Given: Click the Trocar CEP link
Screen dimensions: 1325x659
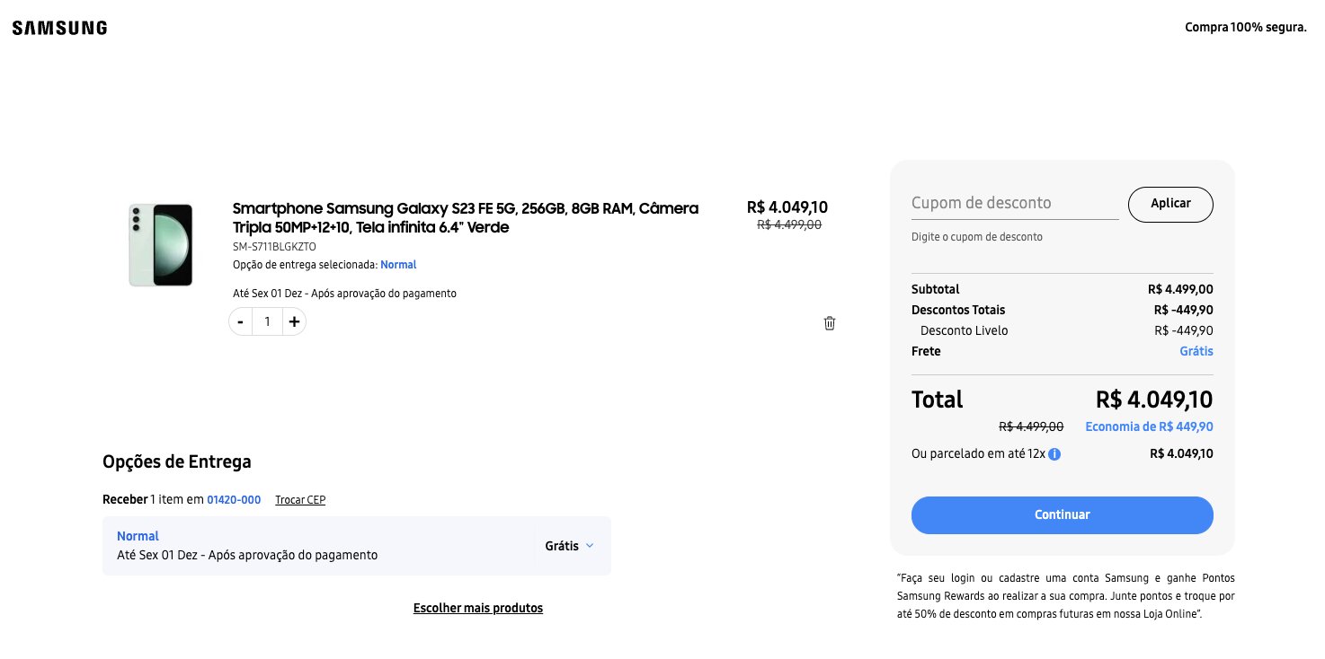Looking at the screenshot, I should click(x=300, y=500).
